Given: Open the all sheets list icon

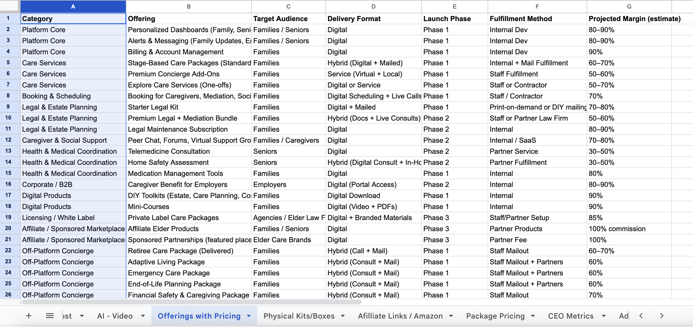Looking at the screenshot, I should pos(50,316).
